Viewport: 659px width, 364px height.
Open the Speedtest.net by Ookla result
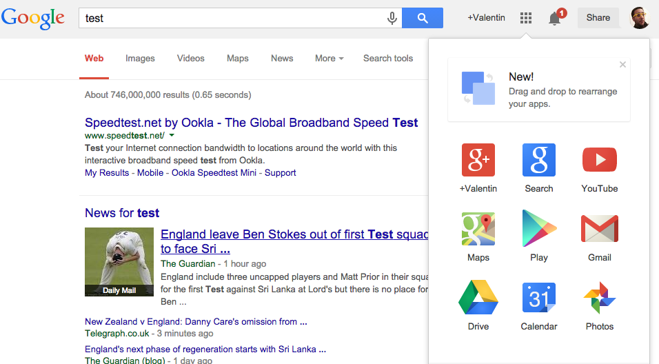[251, 123]
